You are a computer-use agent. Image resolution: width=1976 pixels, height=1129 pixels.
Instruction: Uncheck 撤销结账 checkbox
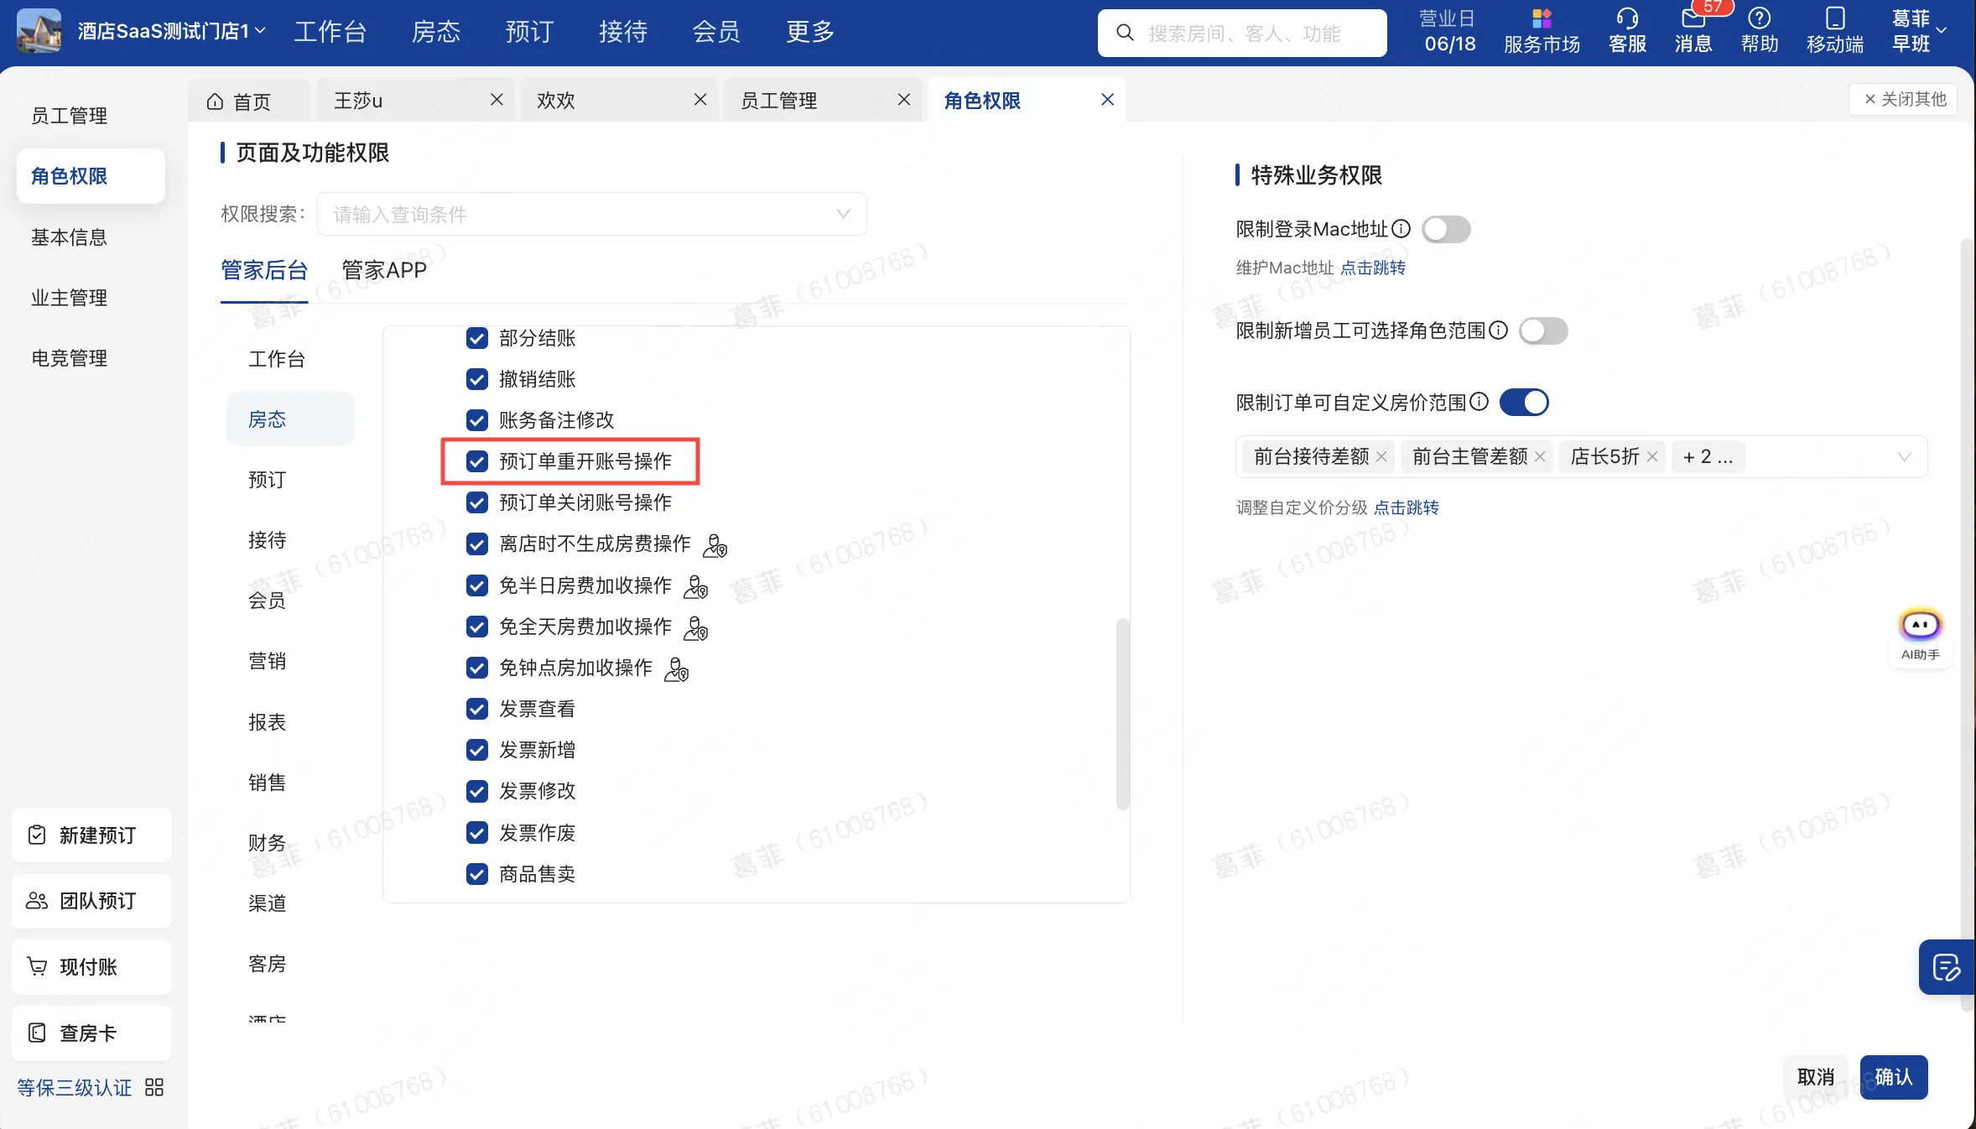pos(476,379)
